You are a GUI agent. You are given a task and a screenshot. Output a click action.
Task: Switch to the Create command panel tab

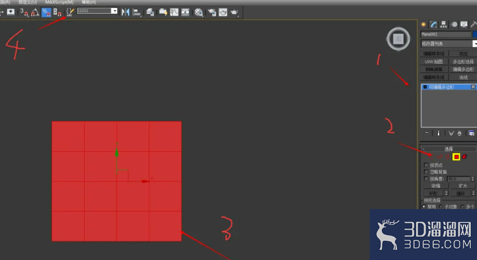click(x=423, y=24)
